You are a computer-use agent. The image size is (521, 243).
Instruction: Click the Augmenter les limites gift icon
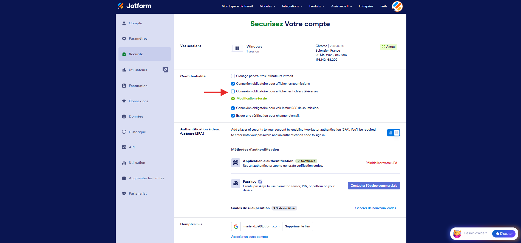click(x=124, y=178)
